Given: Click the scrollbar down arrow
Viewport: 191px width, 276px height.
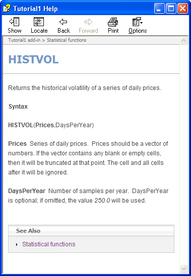Looking at the screenshot, I should click(x=183, y=268).
